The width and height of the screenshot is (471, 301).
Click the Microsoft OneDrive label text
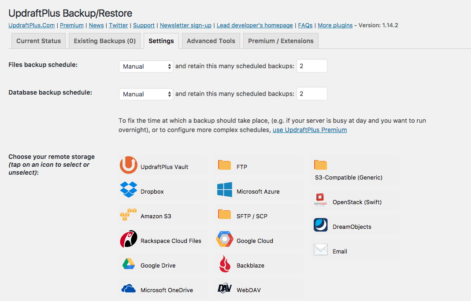167,290
